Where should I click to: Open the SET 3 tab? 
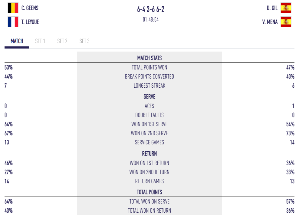(x=84, y=41)
